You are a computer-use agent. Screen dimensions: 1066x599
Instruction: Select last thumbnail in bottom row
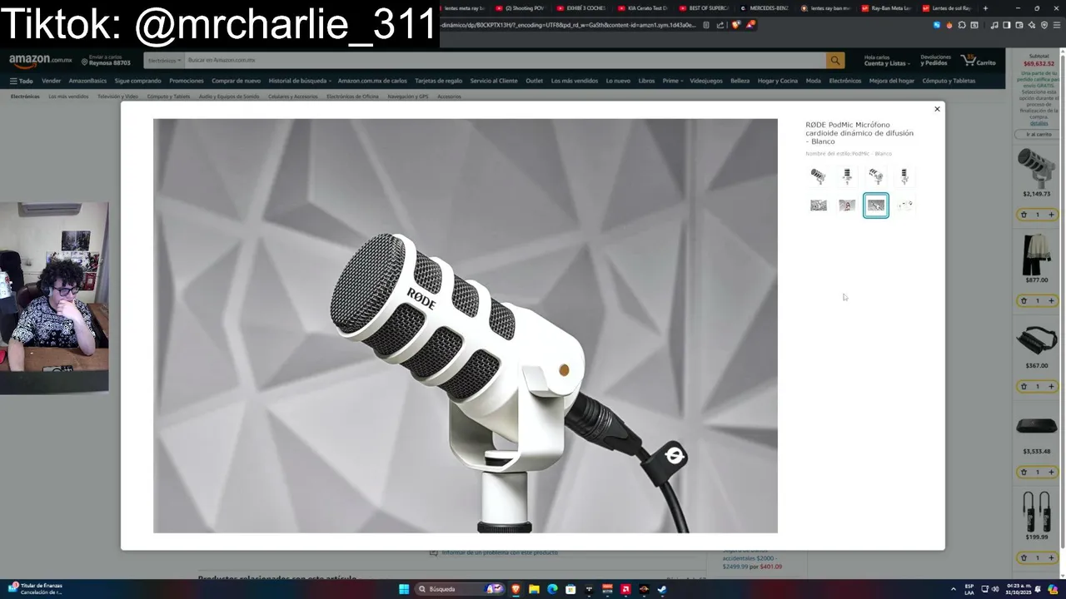pos(904,205)
